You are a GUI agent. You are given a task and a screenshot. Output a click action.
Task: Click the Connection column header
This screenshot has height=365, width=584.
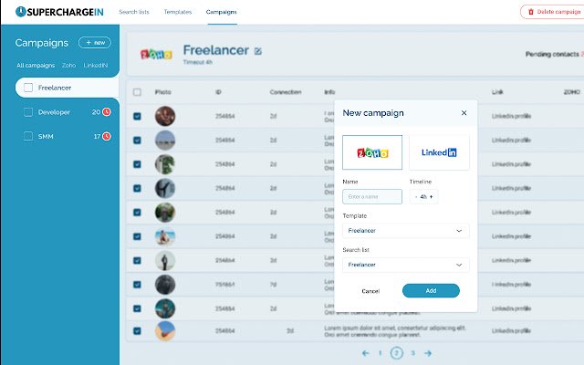tap(286, 92)
